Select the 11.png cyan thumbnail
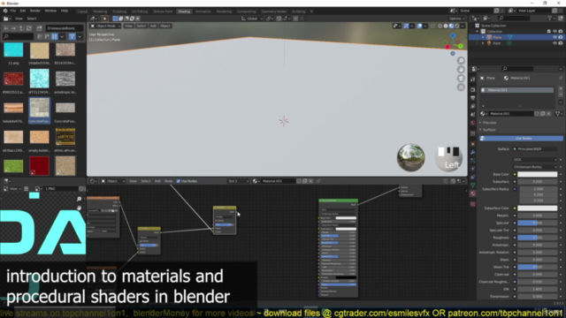Image resolution: width=566 pixels, height=318 pixels. point(13,49)
